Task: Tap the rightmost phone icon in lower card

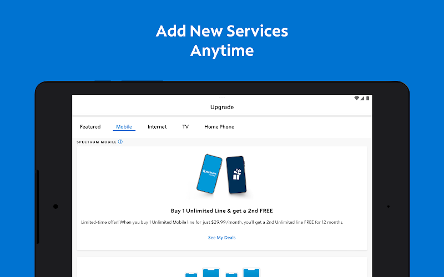Action: pos(251,273)
